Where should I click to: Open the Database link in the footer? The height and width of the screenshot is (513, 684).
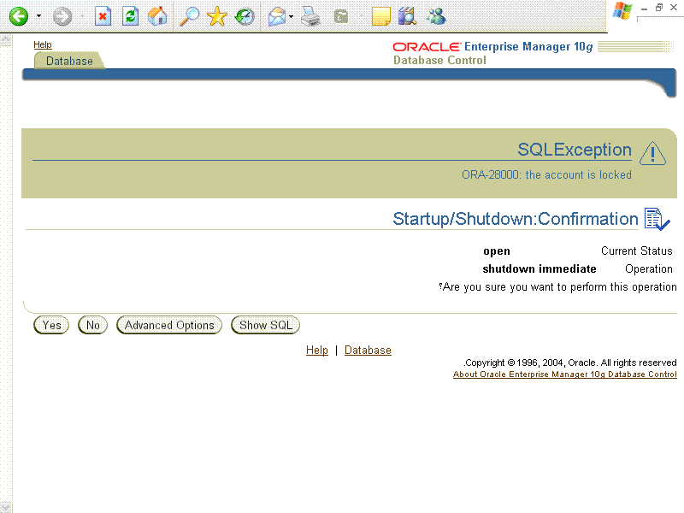pyautogui.click(x=368, y=351)
